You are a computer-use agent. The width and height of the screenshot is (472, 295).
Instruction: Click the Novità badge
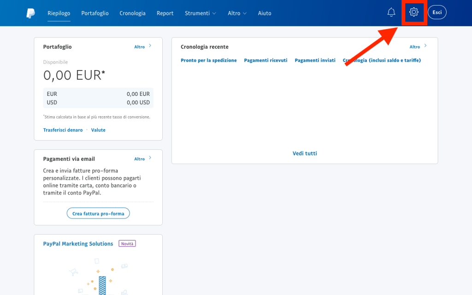[127, 243]
